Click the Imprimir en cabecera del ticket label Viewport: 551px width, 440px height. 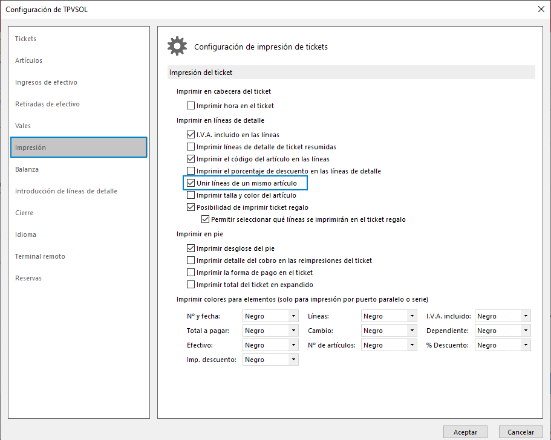pyautogui.click(x=224, y=91)
